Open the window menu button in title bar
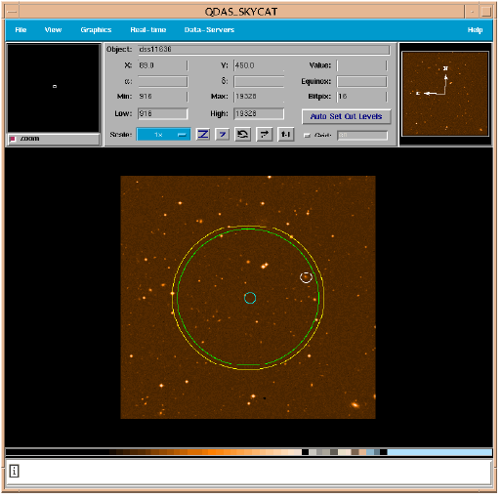502x499 pixels. pos(12,12)
